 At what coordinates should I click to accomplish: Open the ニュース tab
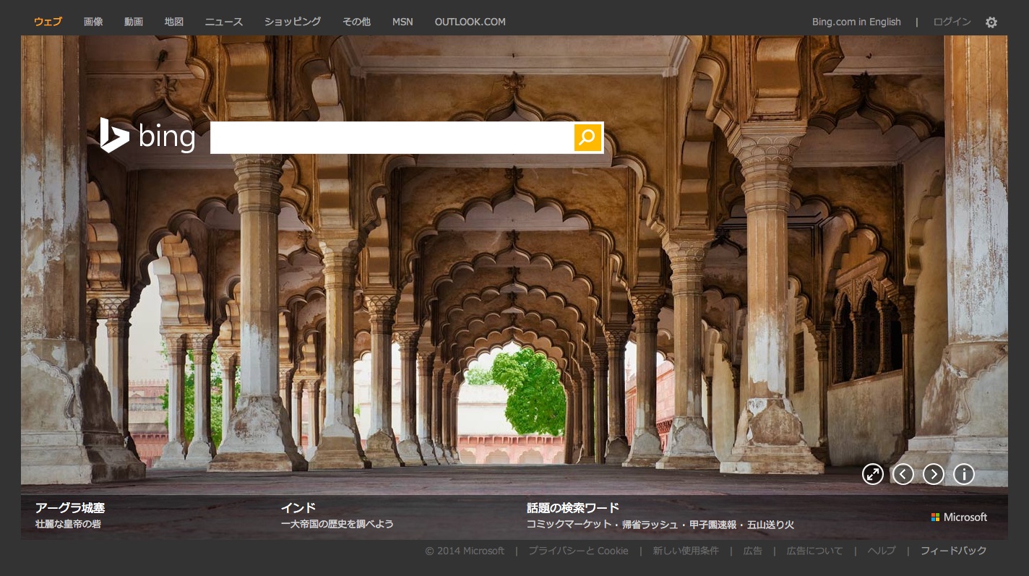(x=224, y=22)
